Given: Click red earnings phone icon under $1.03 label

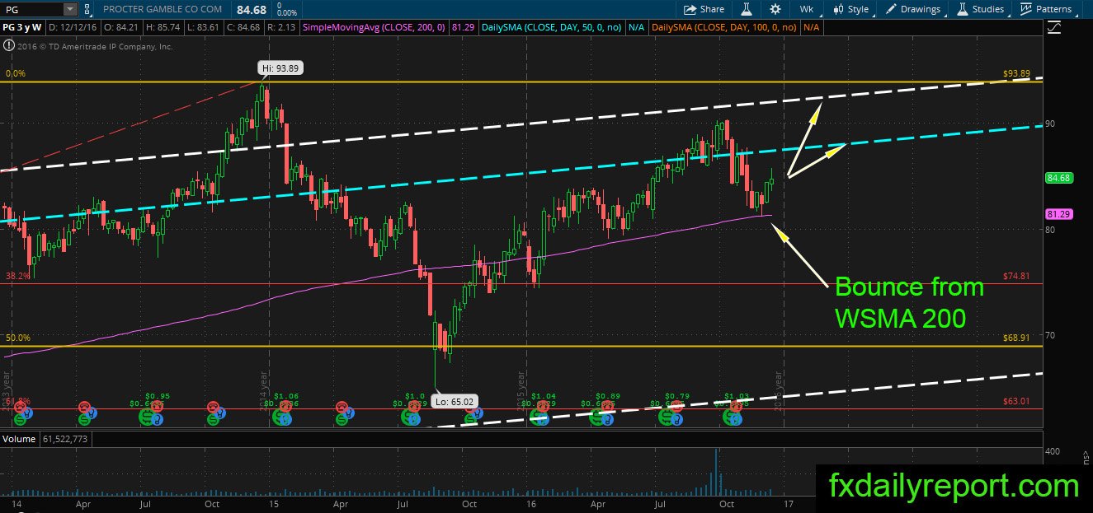Looking at the screenshot, I should point(736,405).
